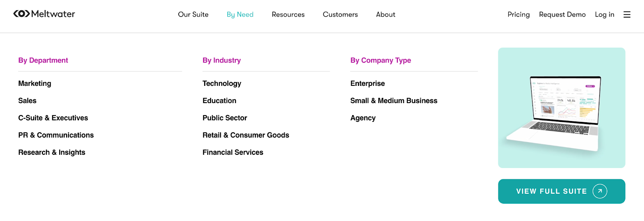
Task: Collapse the By Need dropdown
Action: [240, 14]
